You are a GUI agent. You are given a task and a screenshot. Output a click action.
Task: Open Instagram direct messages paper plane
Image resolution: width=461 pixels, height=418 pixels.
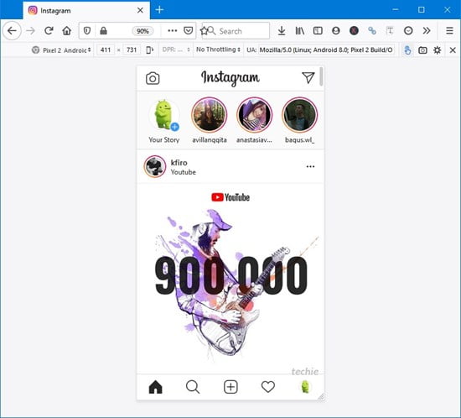click(308, 78)
